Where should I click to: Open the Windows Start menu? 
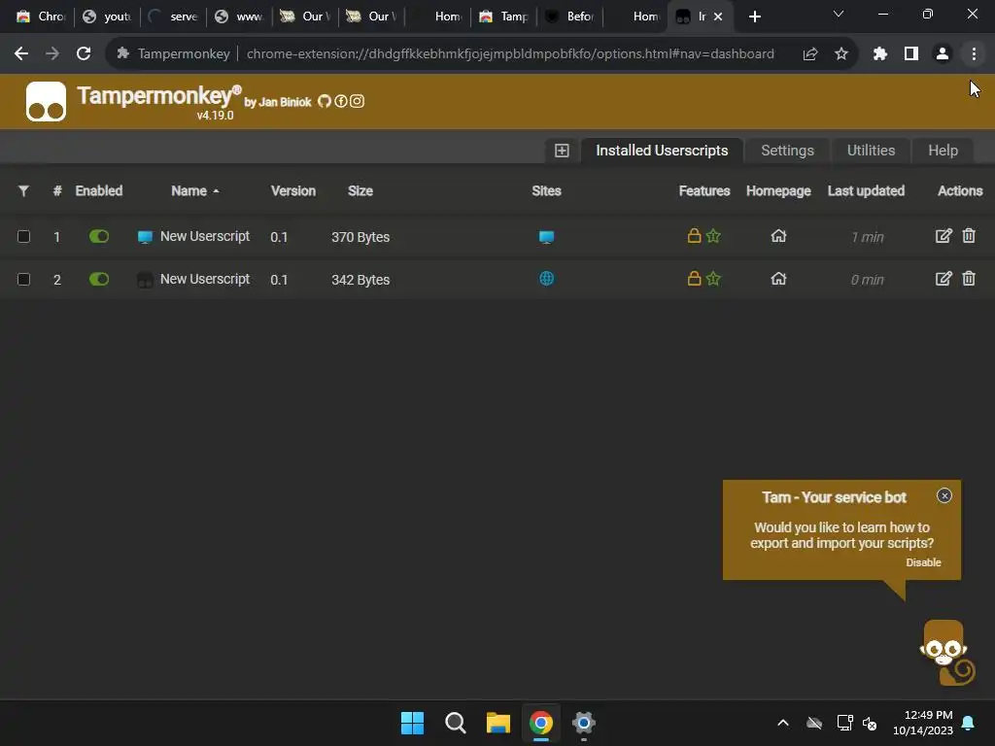click(412, 723)
